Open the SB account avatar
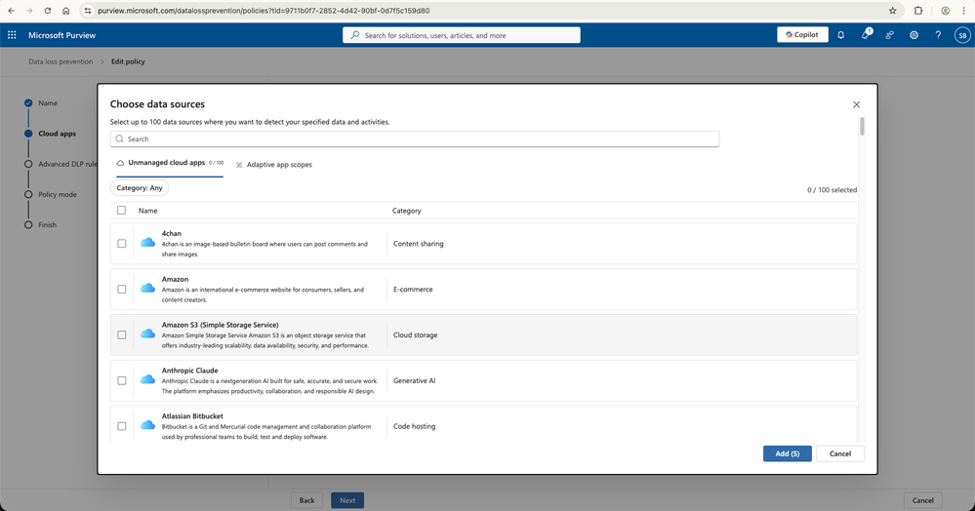Viewport: 975px width, 511px height. [962, 35]
